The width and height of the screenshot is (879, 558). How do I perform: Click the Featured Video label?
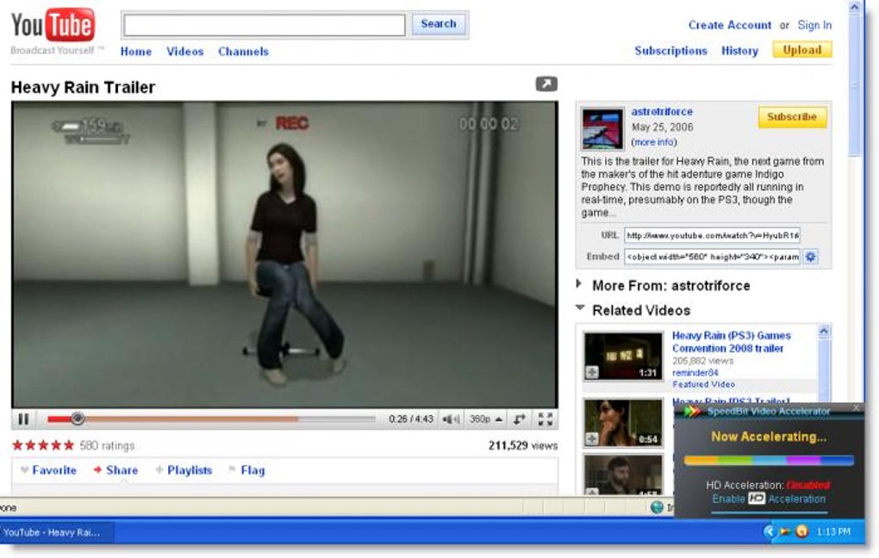[703, 384]
